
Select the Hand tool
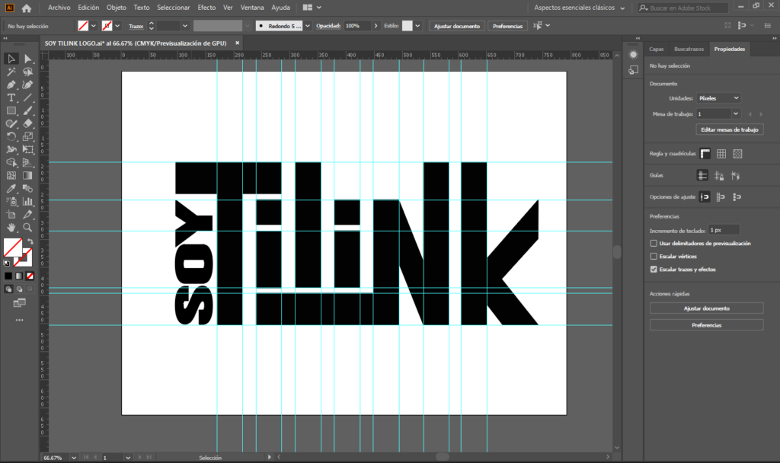(11, 227)
